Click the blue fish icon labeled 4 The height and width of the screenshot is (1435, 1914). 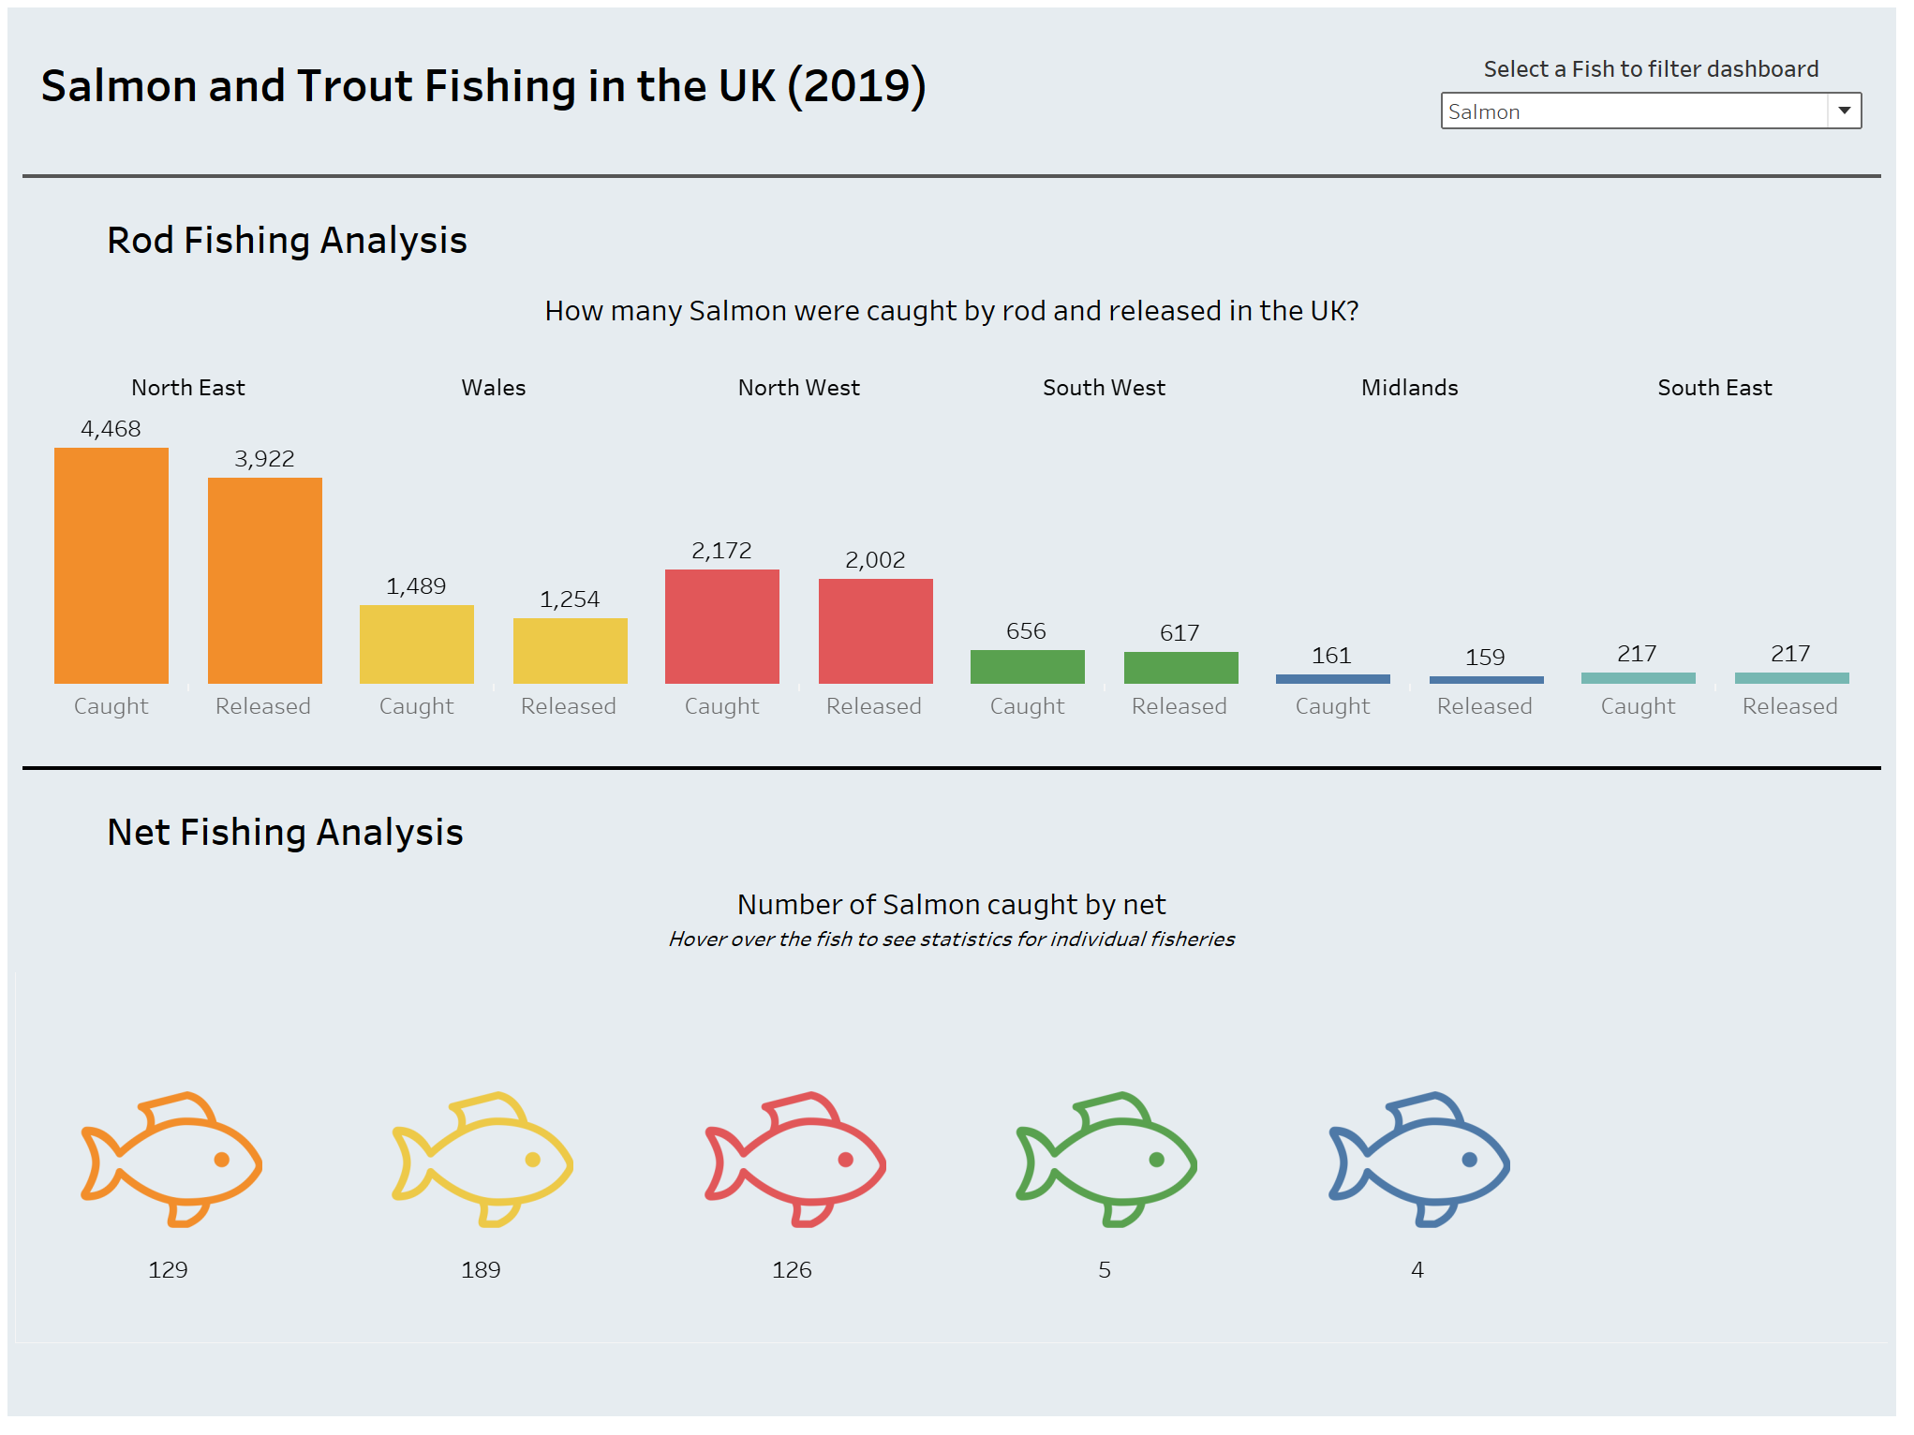[1418, 1159]
